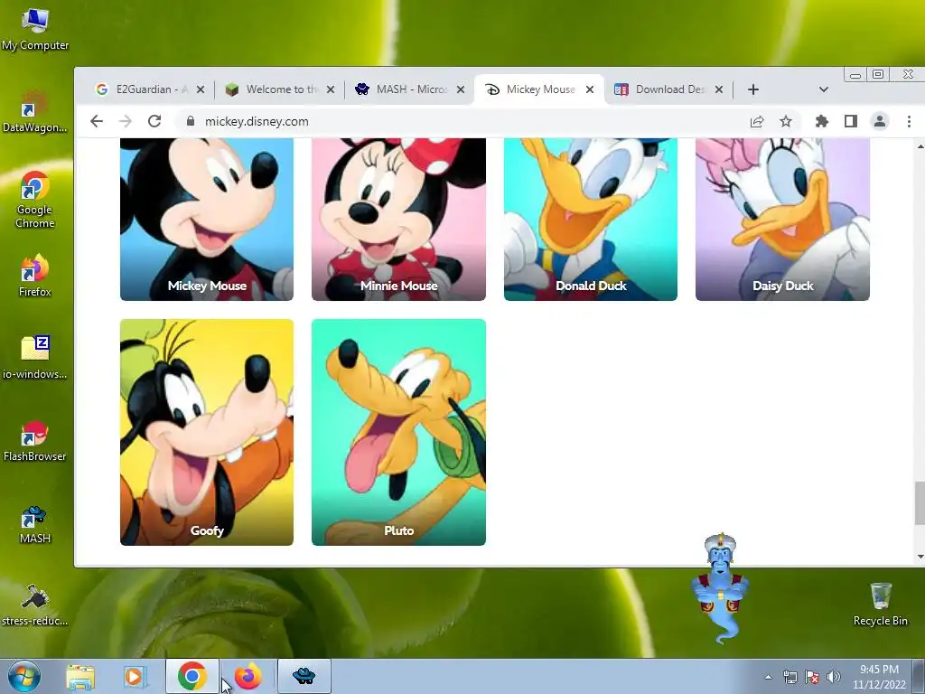Open the Pluto character card
The image size is (925, 694).
point(398,432)
